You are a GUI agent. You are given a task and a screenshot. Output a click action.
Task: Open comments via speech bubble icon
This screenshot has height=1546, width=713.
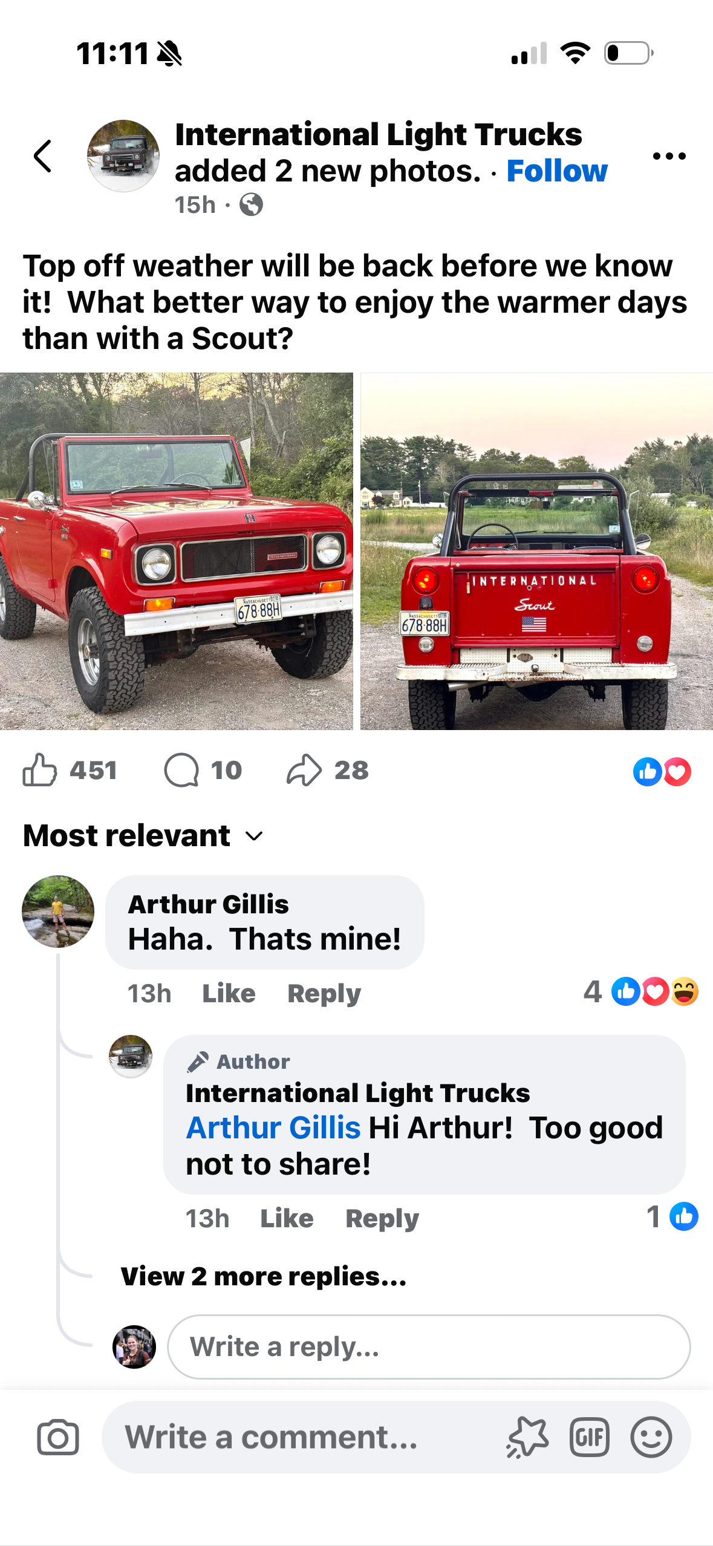[181, 770]
